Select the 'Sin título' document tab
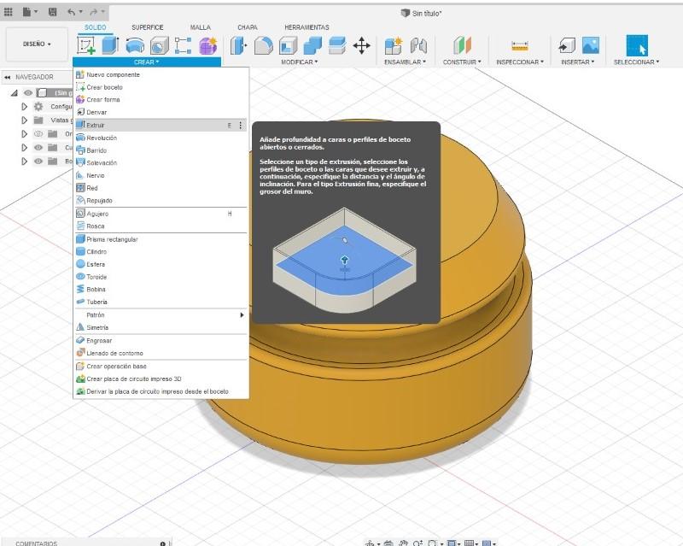This screenshot has width=683, height=546. point(421,14)
